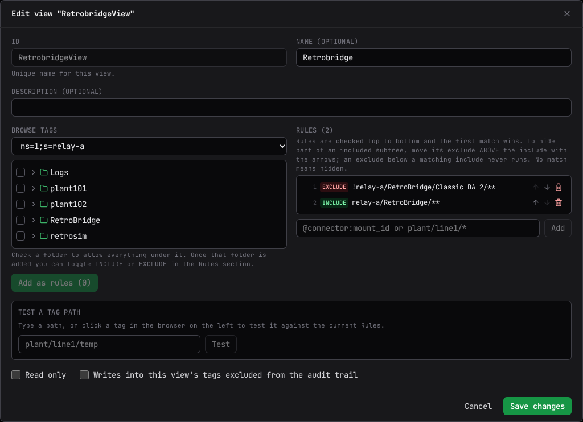Expand the retrosim folder
583x422 pixels.
click(34, 236)
